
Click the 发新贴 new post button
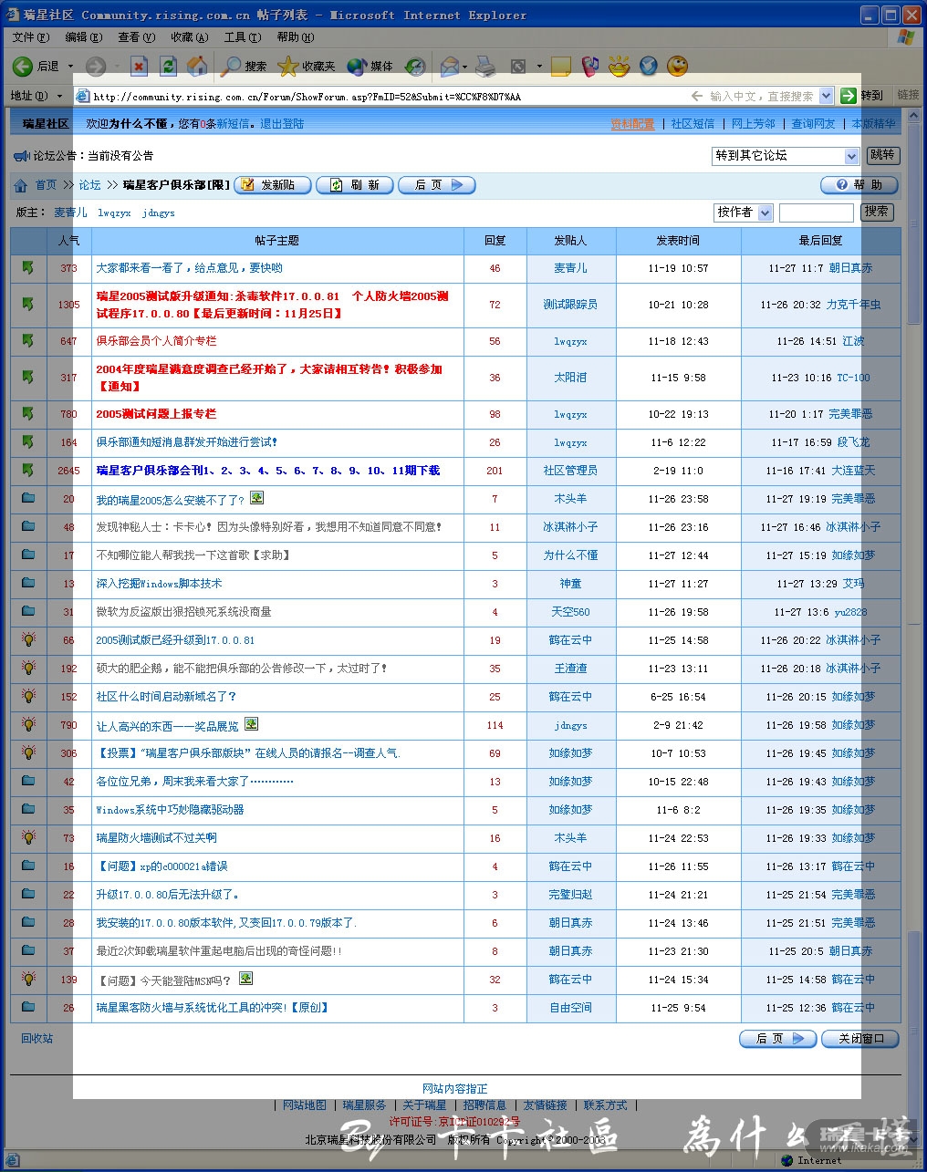273,185
